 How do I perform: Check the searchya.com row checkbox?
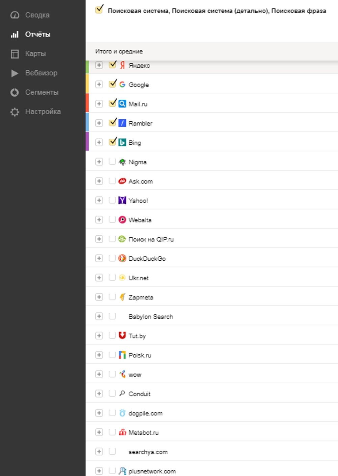(x=112, y=451)
